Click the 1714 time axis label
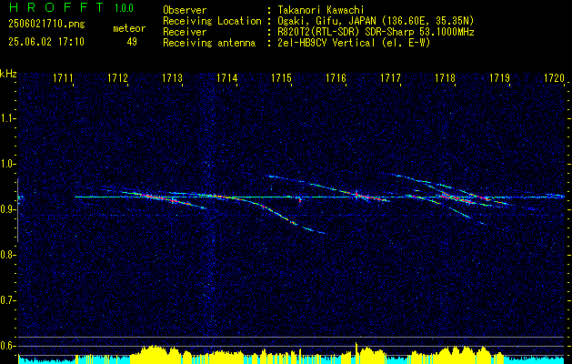Screen dimensions: 572x364 [227, 78]
